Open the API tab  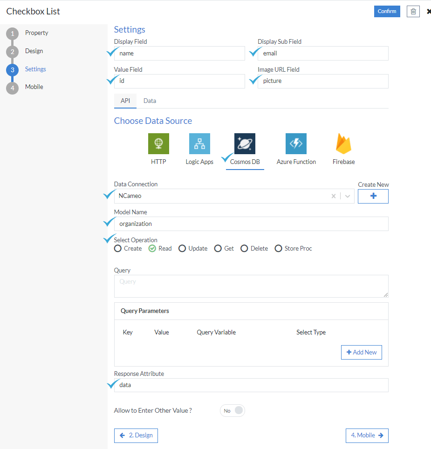125,100
